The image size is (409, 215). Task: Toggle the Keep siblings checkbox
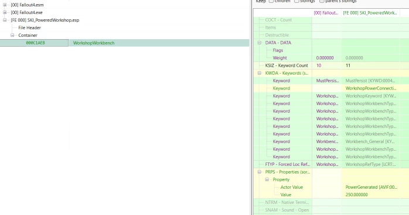[296, 1]
